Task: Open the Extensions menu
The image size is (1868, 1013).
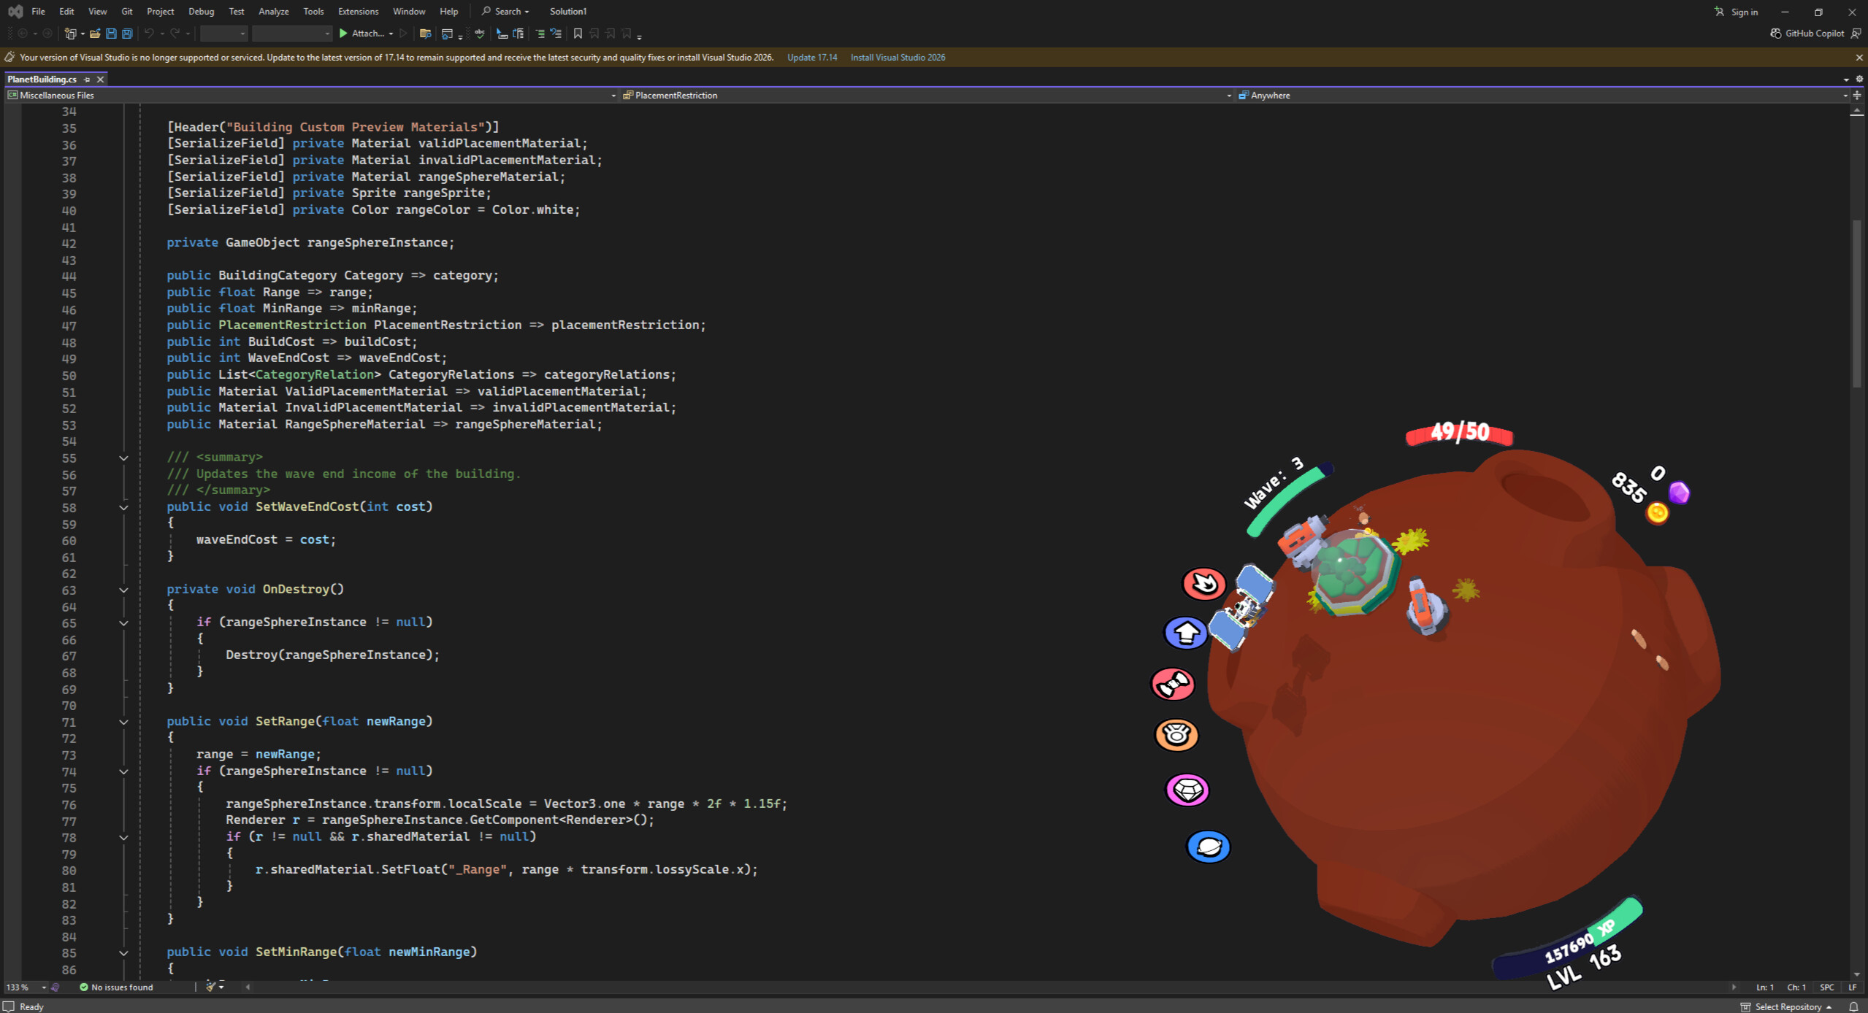Action: tap(358, 12)
